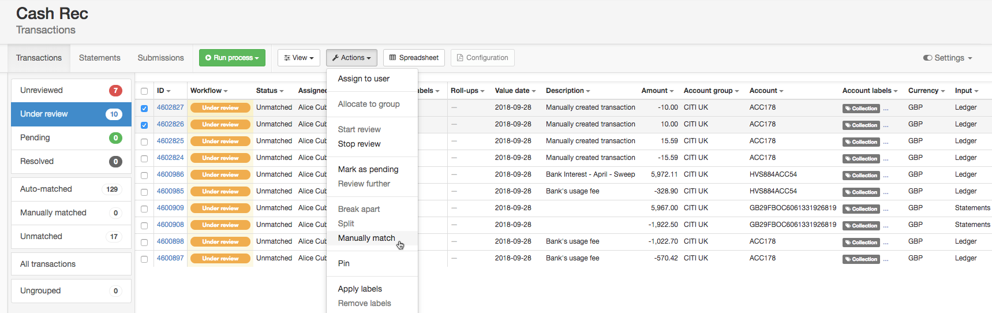Select the Ungrouped sidebar filter
The height and width of the screenshot is (313, 992).
[71, 290]
